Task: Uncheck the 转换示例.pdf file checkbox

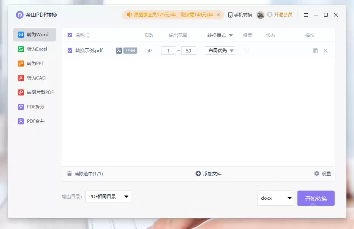Action: tap(69, 50)
